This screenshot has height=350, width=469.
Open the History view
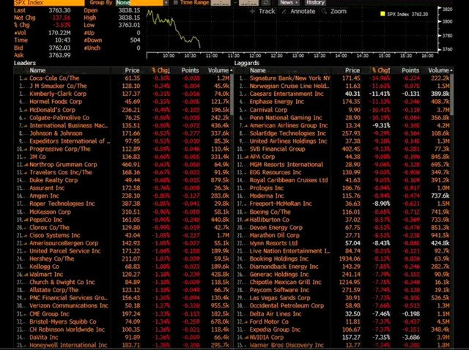[x=315, y=3]
